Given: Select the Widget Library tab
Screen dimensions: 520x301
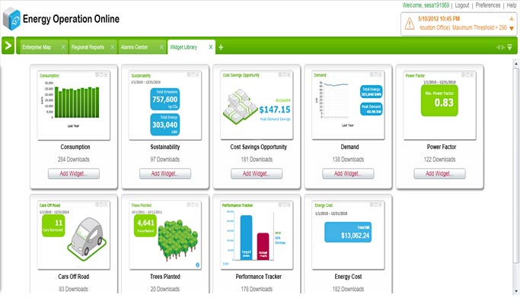Looking at the screenshot, I should (183, 47).
